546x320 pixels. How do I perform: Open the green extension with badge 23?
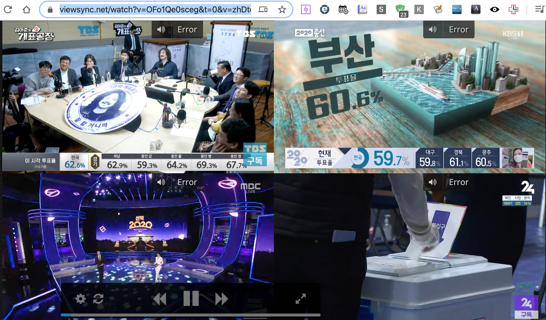tap(402, 11)
